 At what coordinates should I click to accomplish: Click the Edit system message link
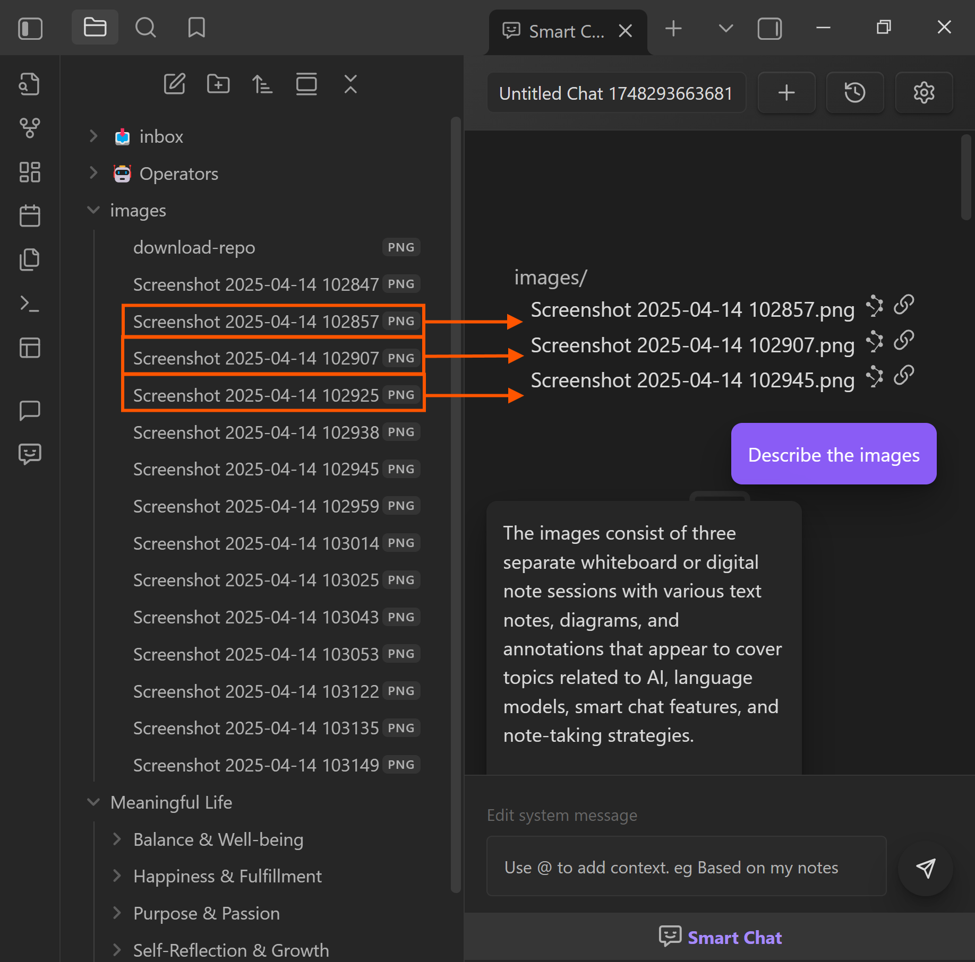click(562, 815)
